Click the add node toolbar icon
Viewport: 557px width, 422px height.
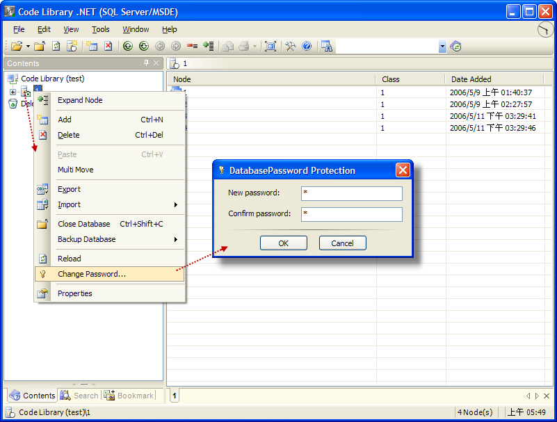(x=92, y=46)
